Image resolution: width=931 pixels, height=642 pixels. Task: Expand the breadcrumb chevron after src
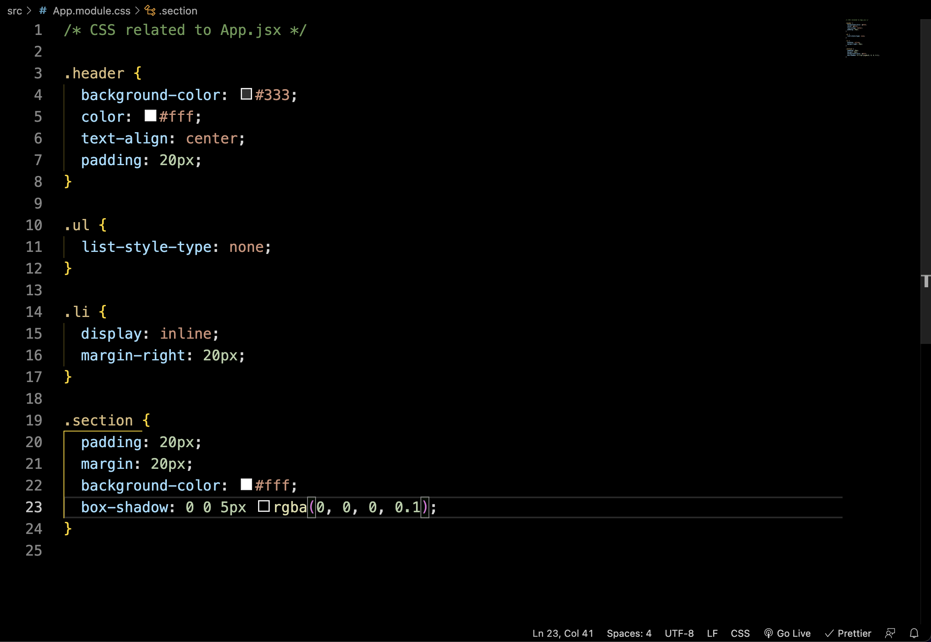29,10
